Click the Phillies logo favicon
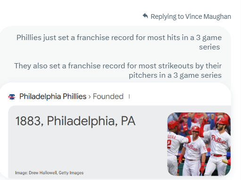Screen dimensions: 241x180 [12, 97]
